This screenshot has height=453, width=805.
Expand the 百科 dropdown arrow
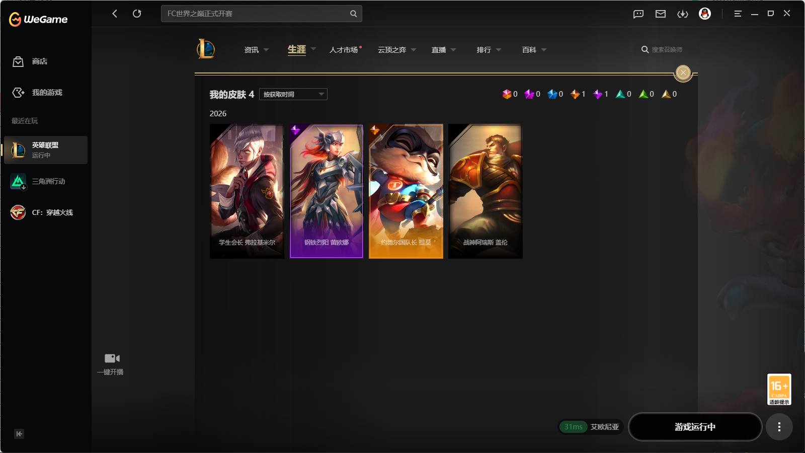pos(544,50)
